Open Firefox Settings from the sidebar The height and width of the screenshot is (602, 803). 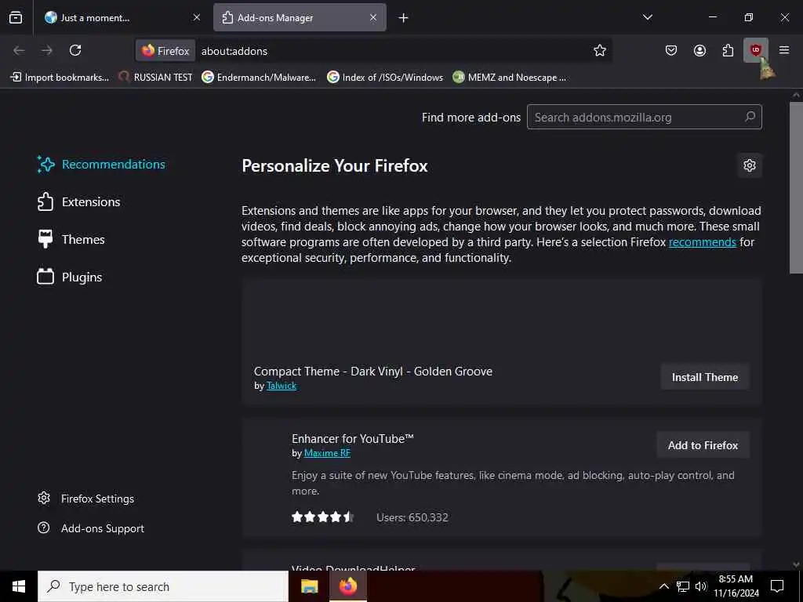(86, 499)
